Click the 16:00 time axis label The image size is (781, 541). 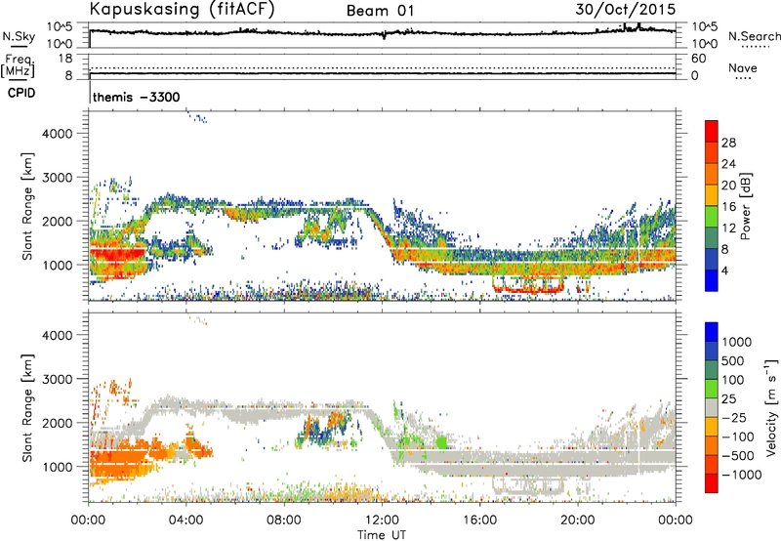click(x=480, y=520)
